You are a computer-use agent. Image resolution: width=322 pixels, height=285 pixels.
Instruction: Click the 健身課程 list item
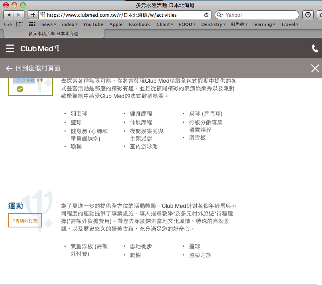pos(141,114)
